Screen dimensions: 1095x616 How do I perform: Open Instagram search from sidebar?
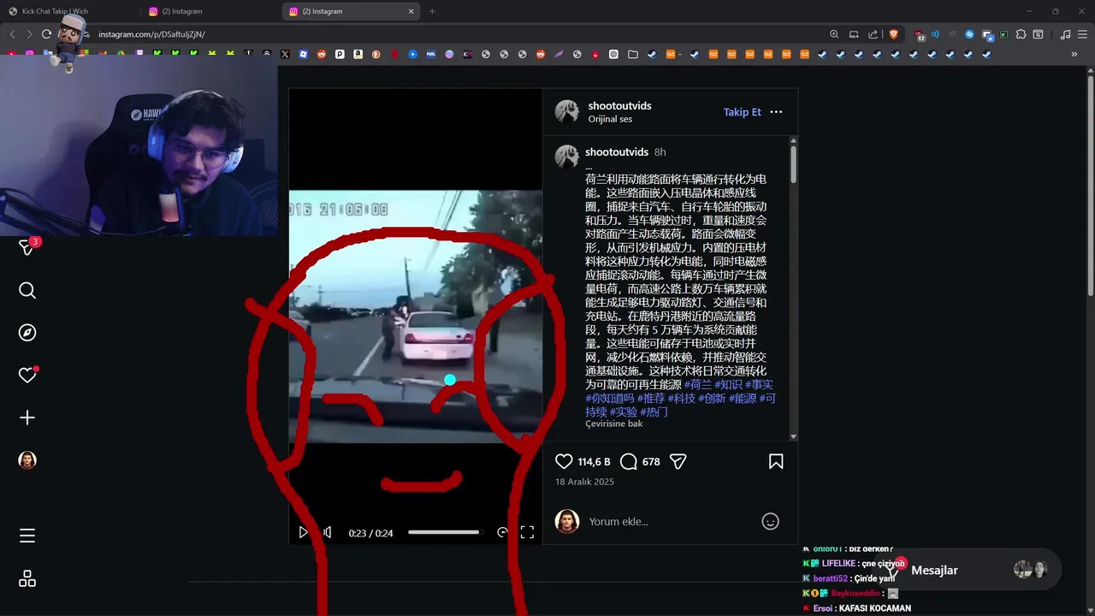tap(27, 291)
